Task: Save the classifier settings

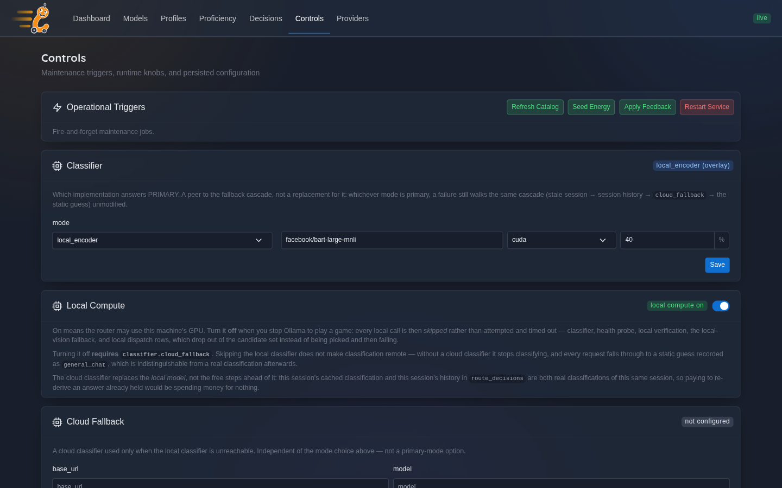Action: click(717, 265)
